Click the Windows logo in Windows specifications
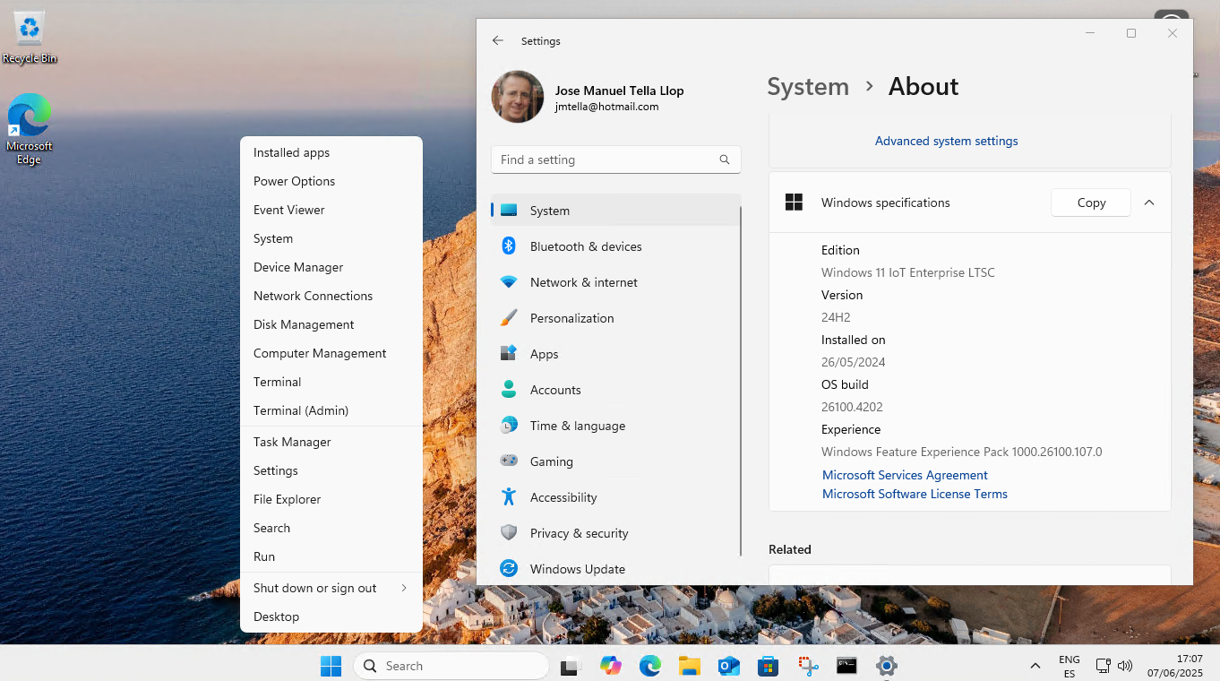 click(794, 203)
